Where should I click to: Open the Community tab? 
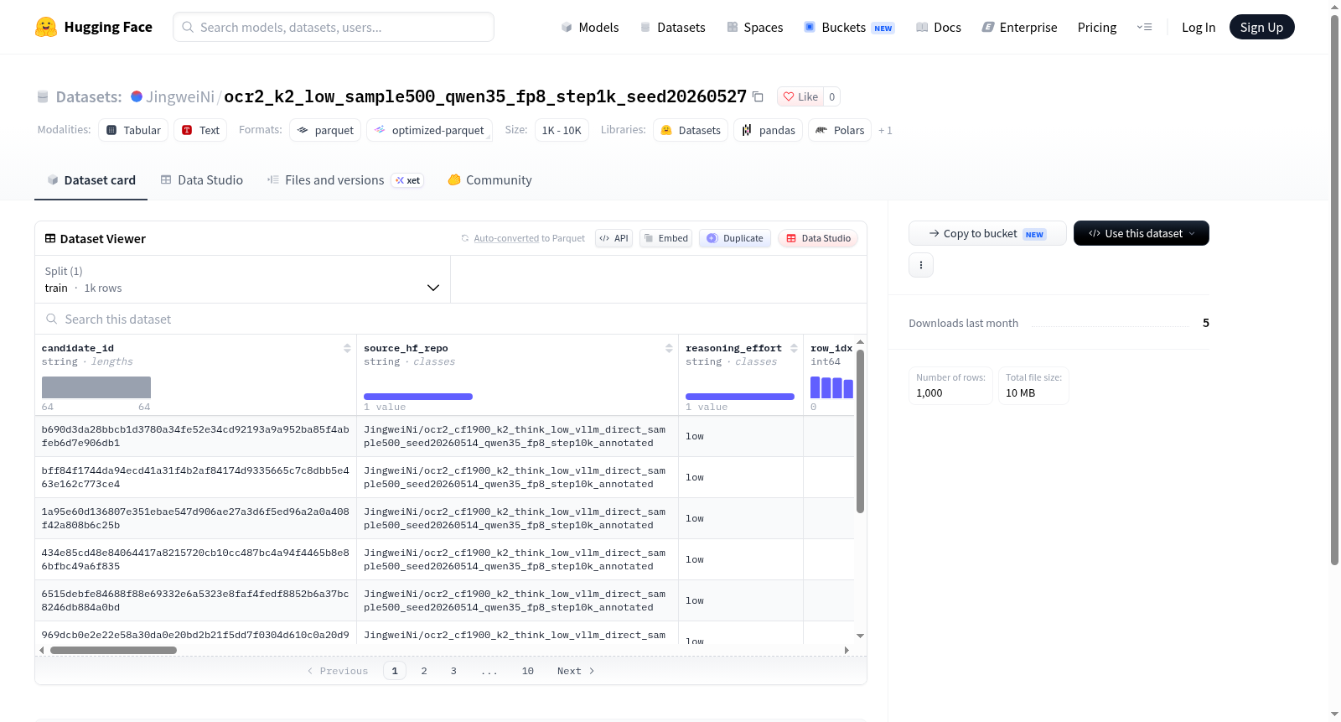(x=489, y=180)
